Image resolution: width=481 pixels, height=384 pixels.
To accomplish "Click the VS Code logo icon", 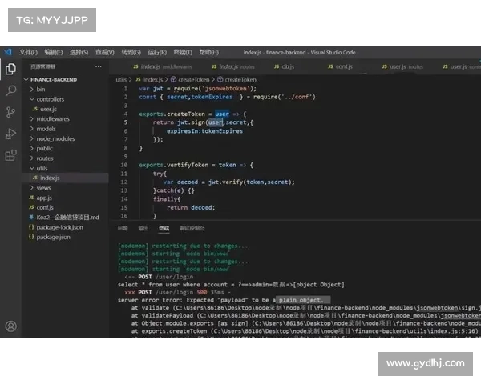I will click(x=8, y=52).
